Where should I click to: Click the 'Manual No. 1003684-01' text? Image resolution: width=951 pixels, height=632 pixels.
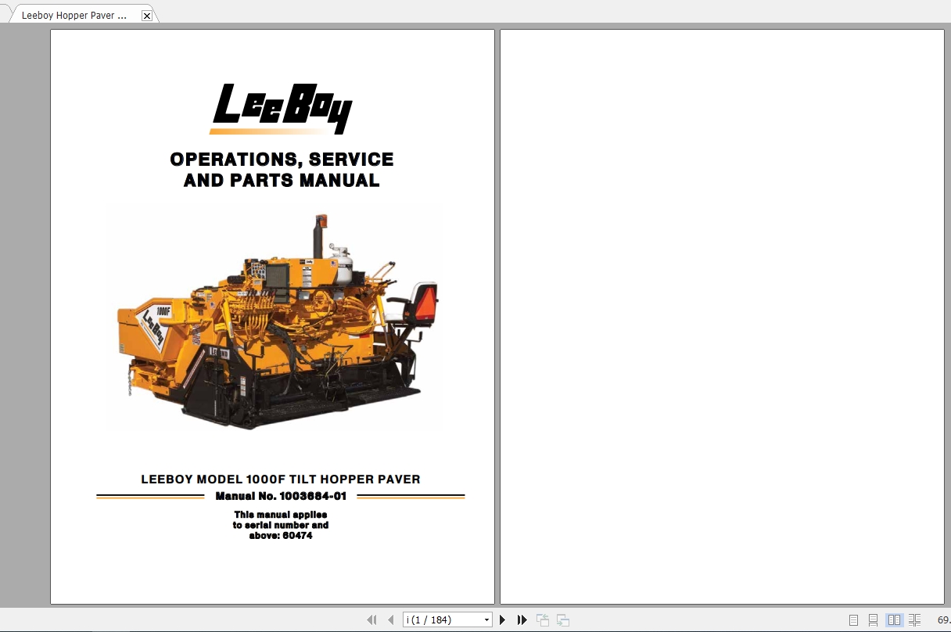[281, 496]
